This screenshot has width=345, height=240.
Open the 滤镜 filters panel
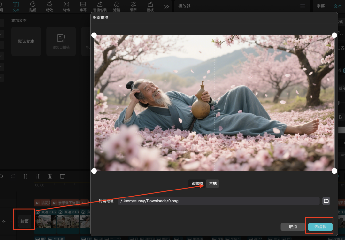117,6
